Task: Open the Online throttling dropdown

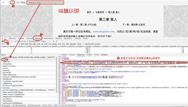Action: point(46,41)
